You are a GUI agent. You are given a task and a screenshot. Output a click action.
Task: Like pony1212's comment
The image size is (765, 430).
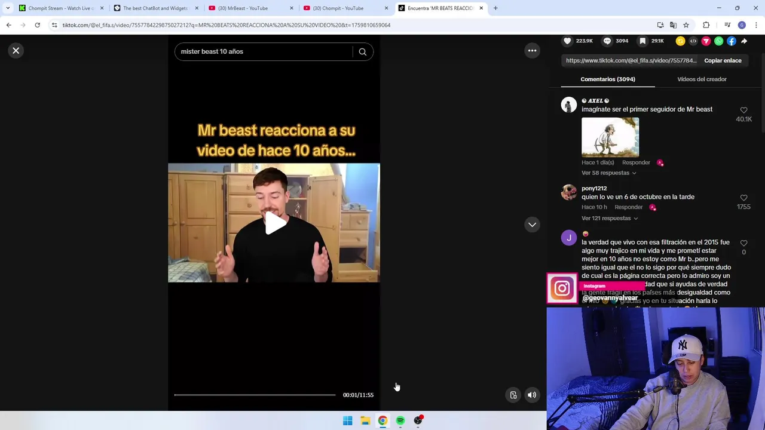pos(743,198)
